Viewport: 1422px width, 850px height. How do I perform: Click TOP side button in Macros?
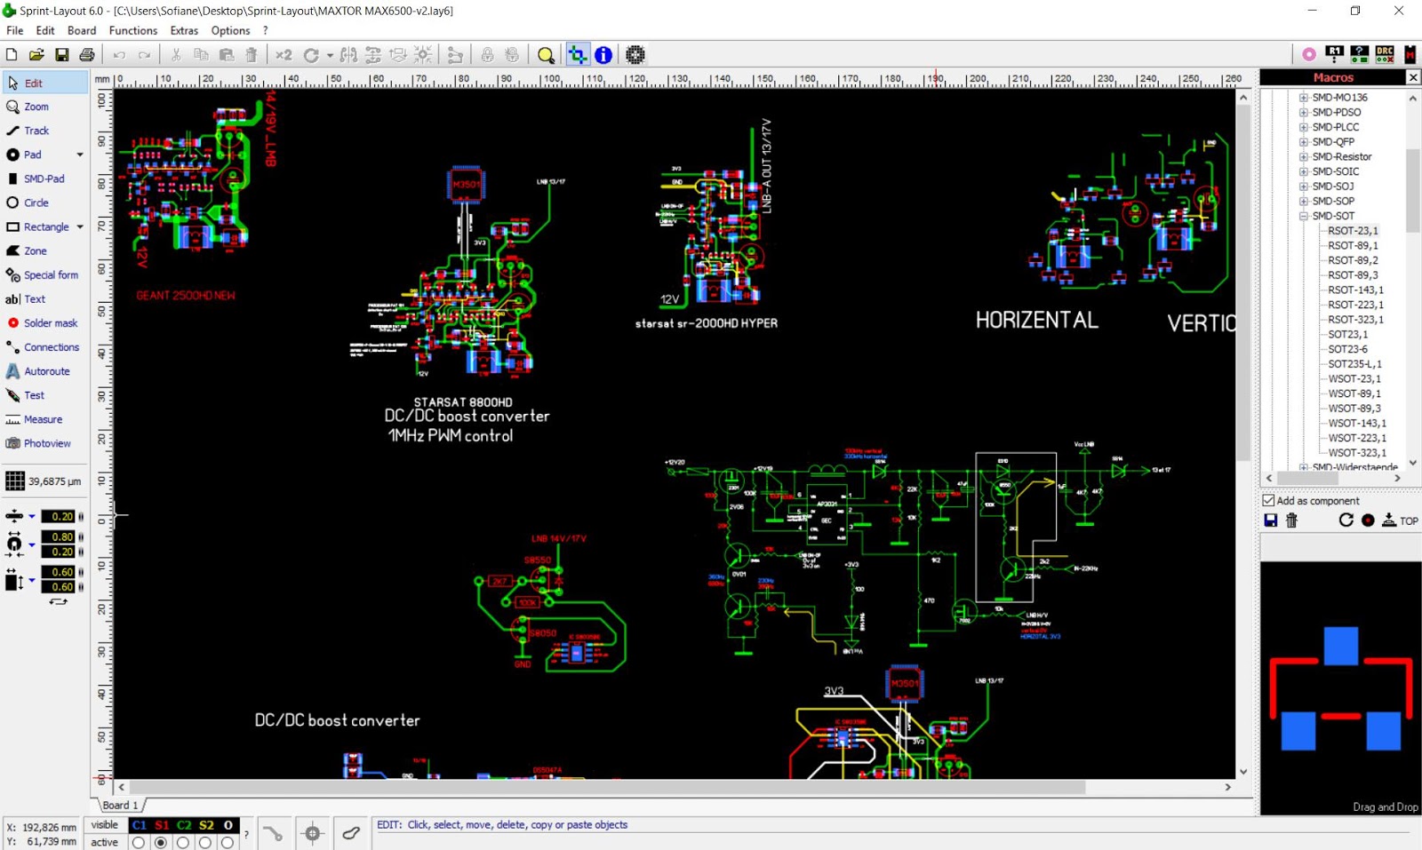1400,520
